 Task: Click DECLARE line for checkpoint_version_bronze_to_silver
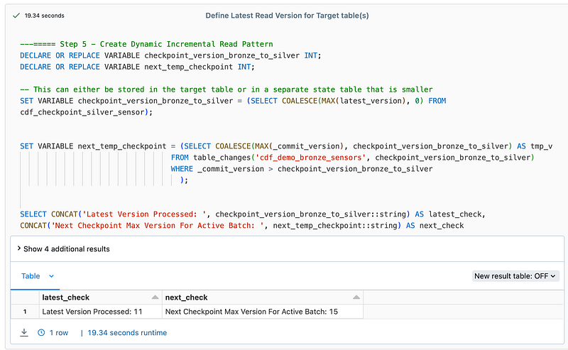coord(170,55)
